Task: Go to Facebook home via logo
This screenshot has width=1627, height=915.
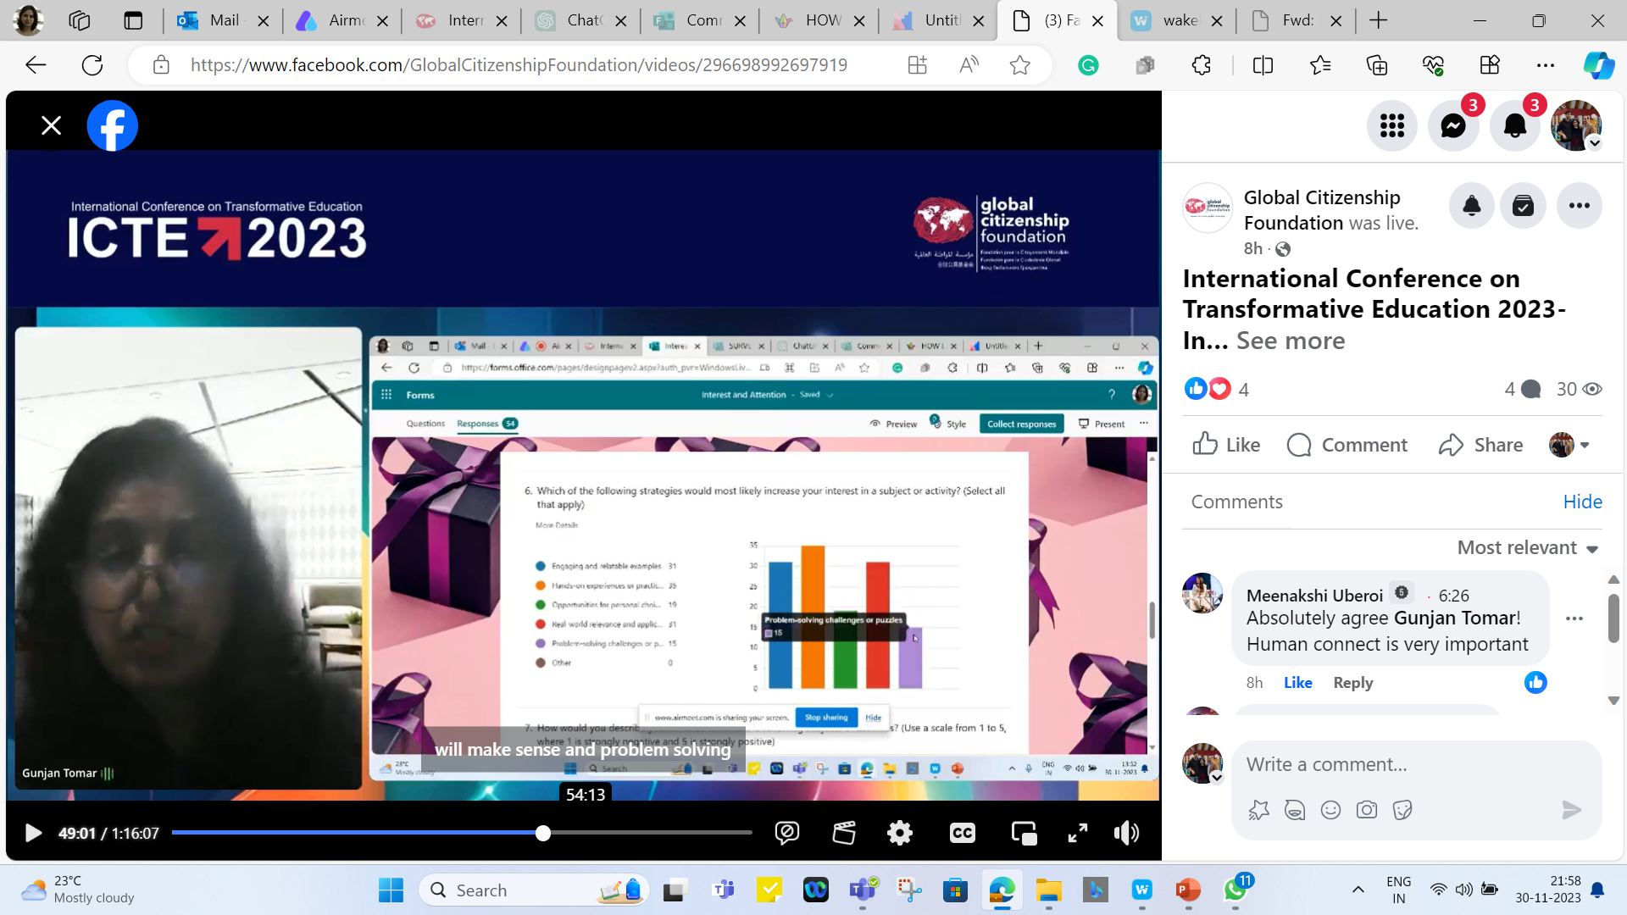Action: pos(113,125)
